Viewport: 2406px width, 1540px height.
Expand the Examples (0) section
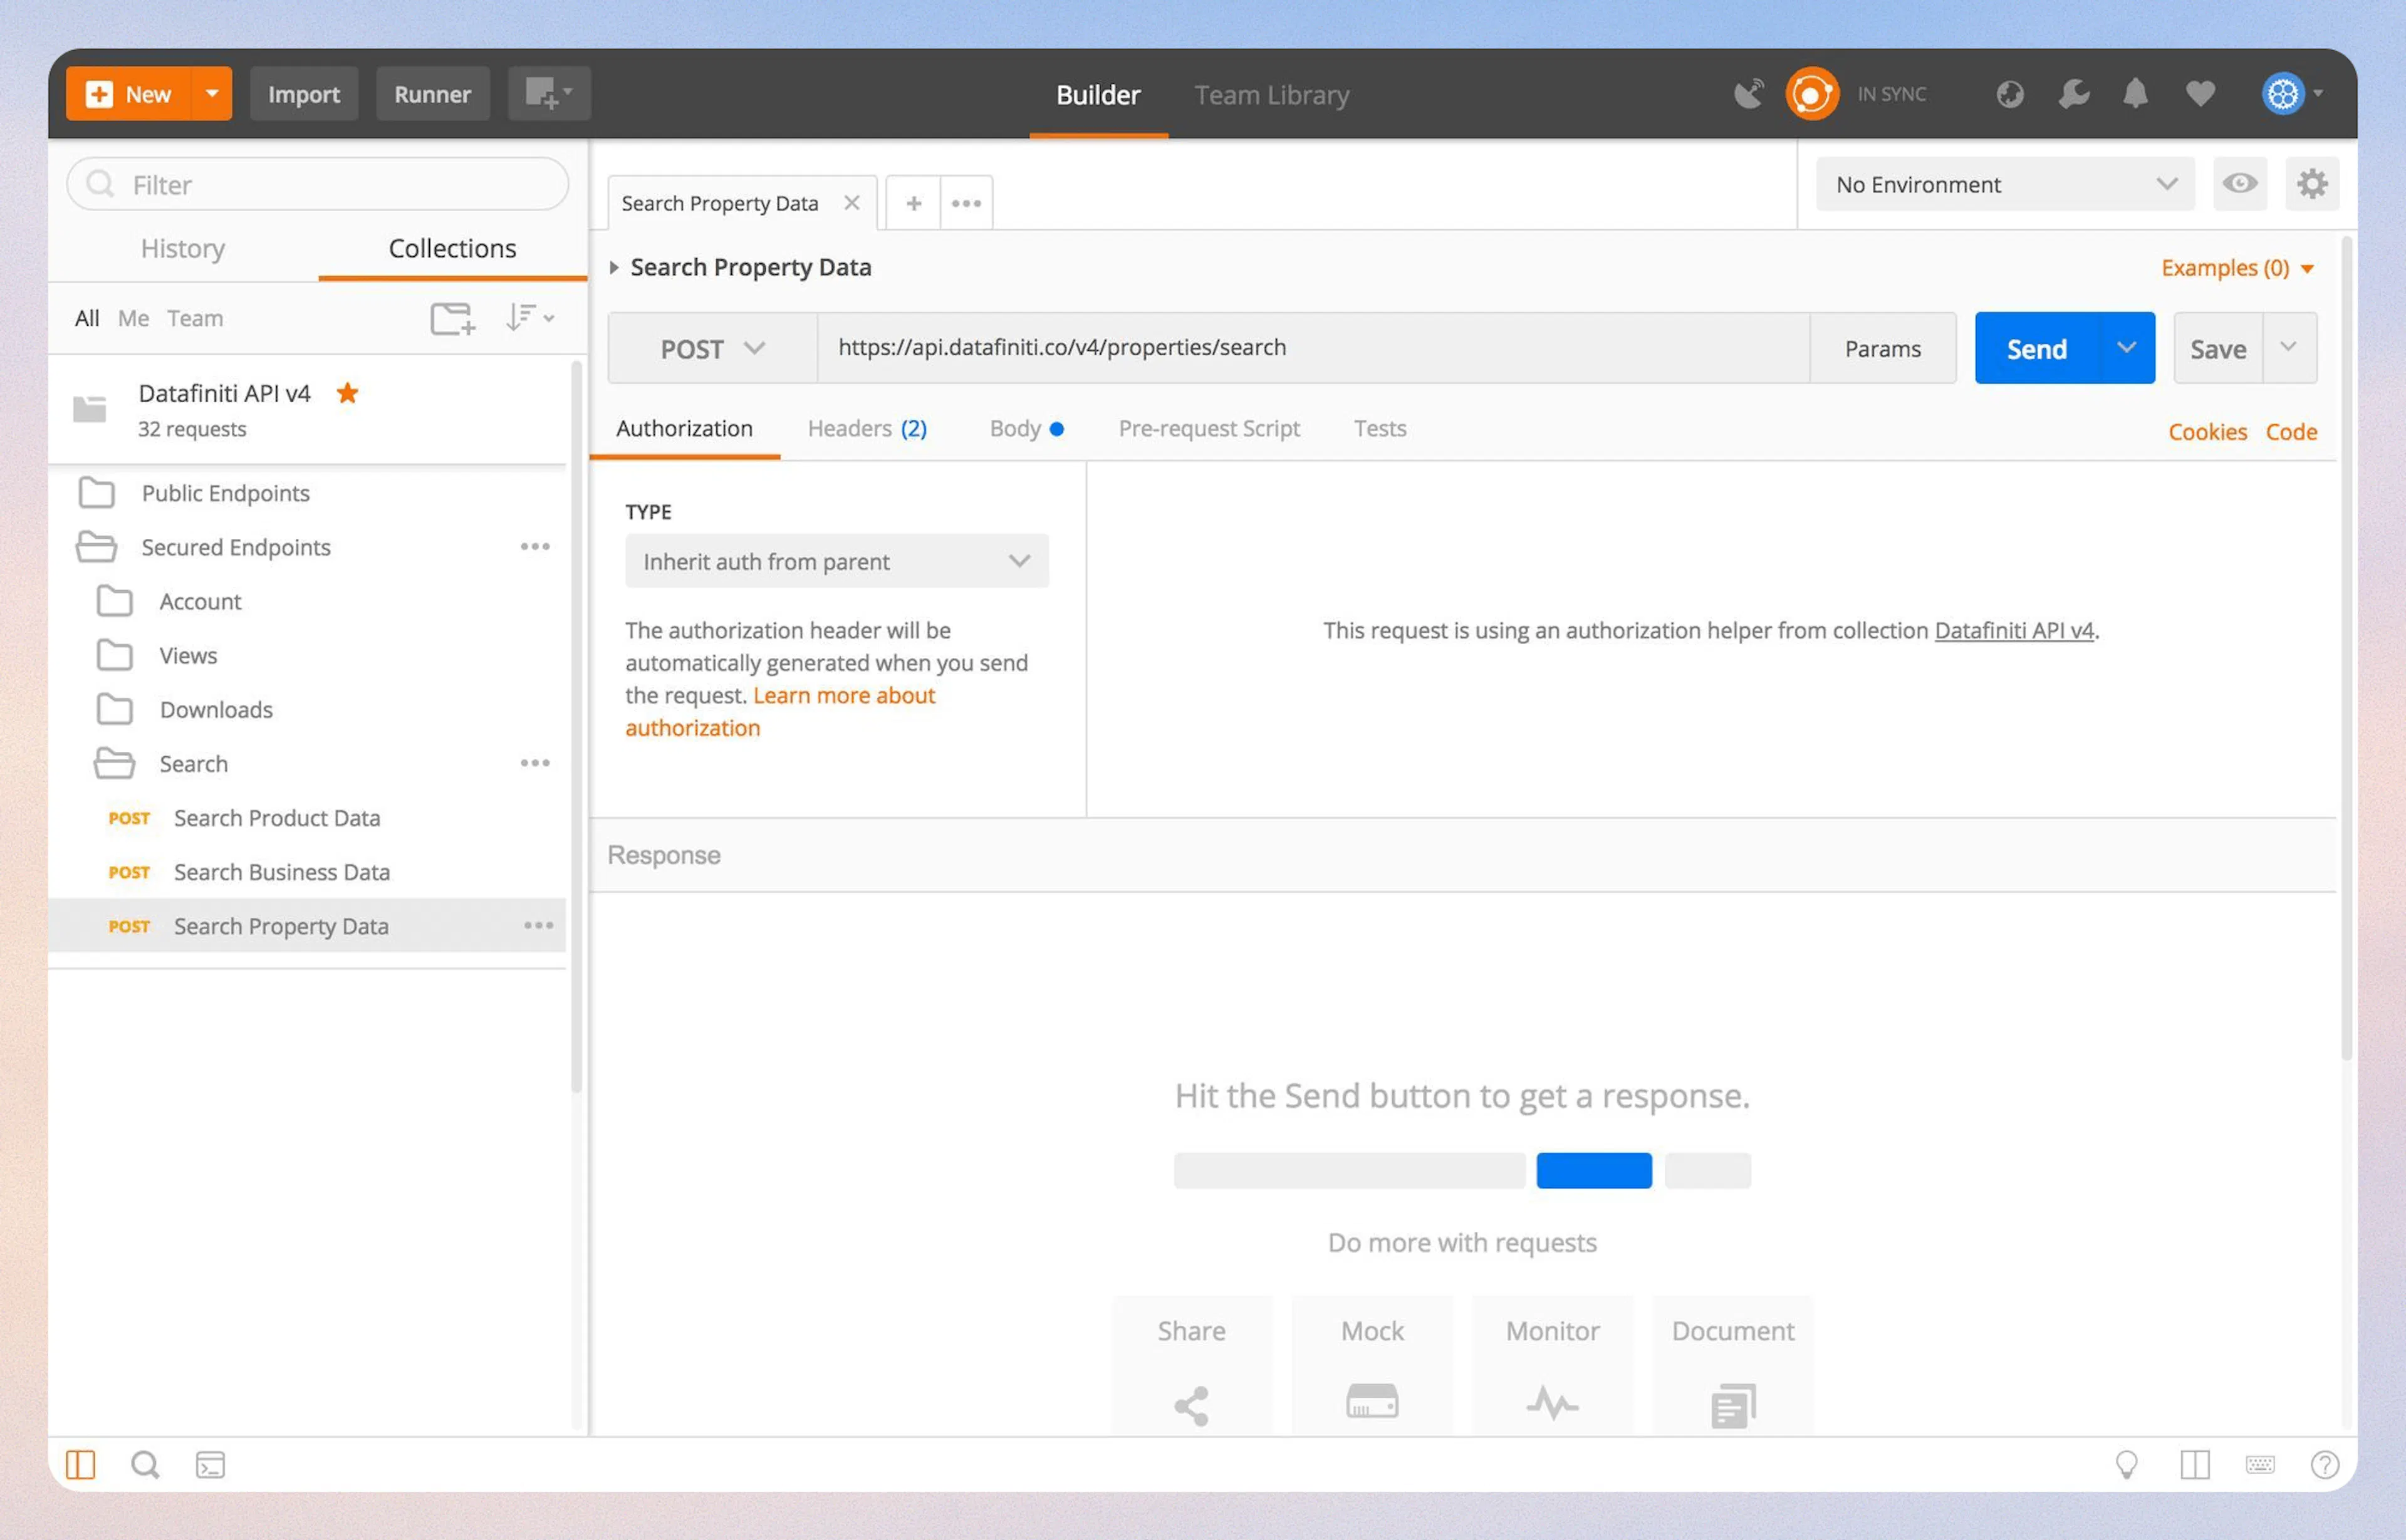coord(2236,267)
